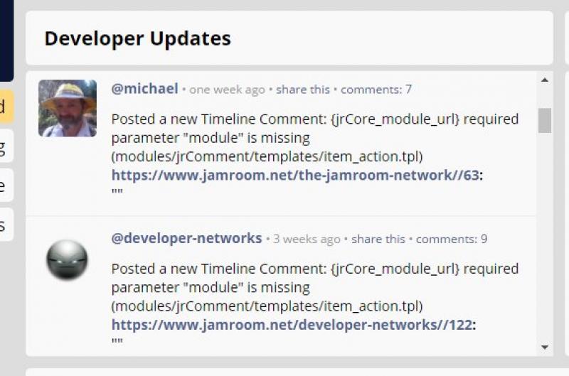Click the "Developer Updates" panel heading

[137, 38]
